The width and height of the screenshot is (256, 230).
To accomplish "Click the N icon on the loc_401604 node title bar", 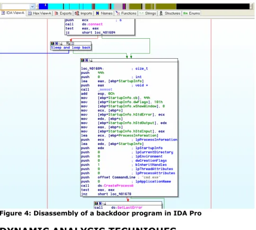I will (87, 61).
